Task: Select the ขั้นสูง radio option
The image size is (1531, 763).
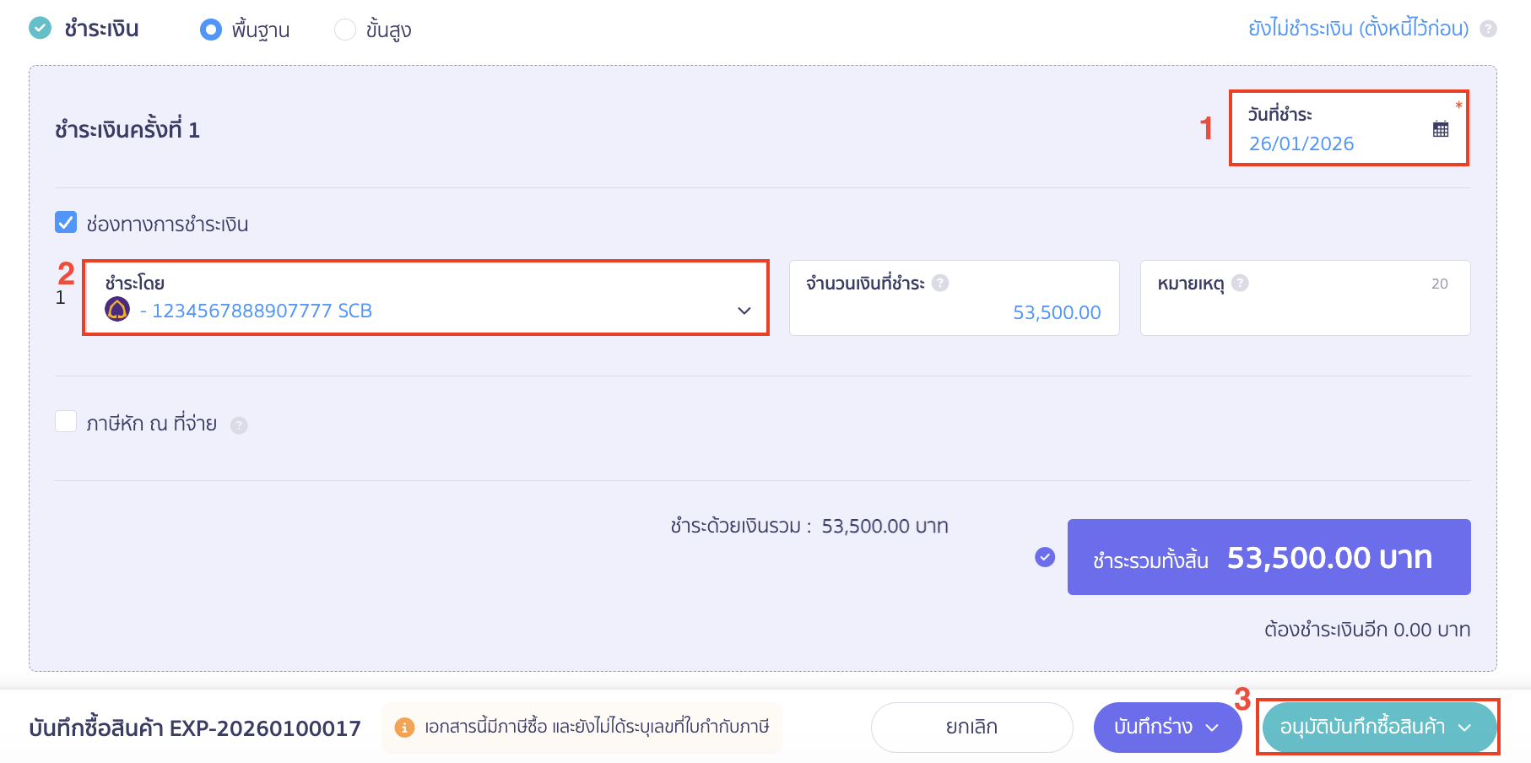Action: click(344, 29)
